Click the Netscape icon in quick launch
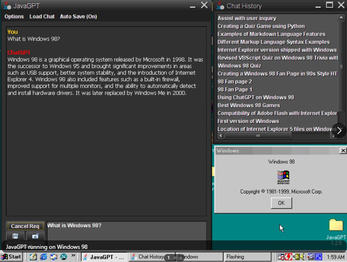 point(64,257)
